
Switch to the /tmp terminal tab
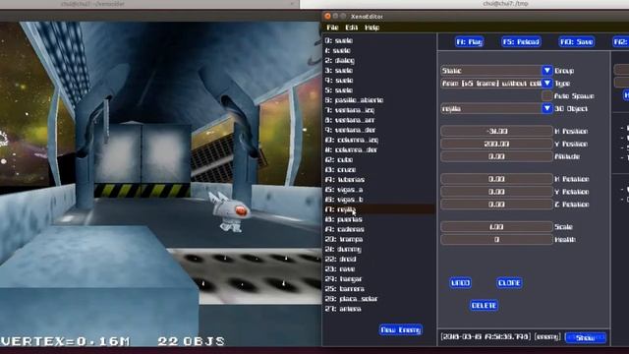[505, 4]
